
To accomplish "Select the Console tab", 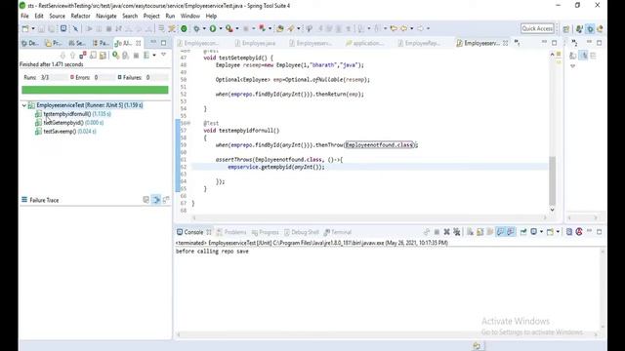I will [x=194, y=232].
